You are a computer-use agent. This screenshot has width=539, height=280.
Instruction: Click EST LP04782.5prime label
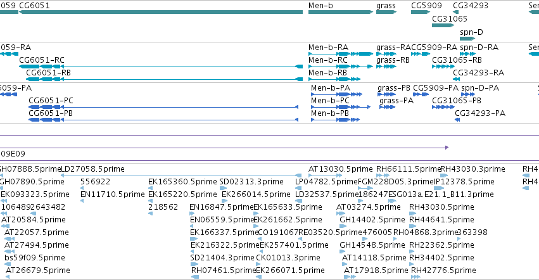[x=326, y=182]
